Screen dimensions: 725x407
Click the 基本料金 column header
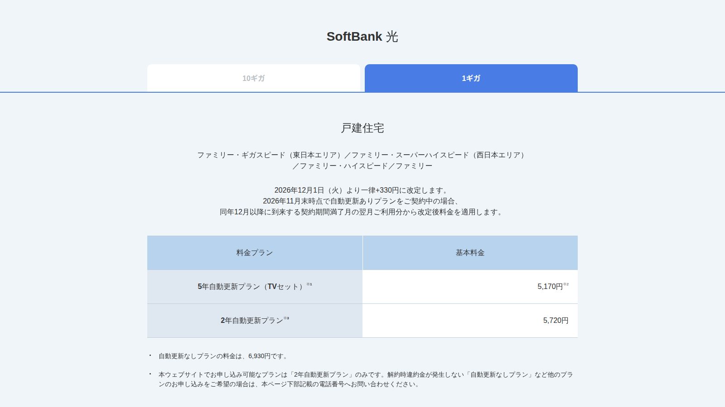470,253
